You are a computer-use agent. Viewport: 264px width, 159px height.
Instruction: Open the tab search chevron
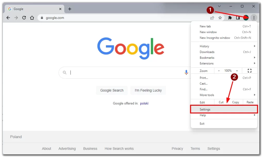[x=219, y=6]
